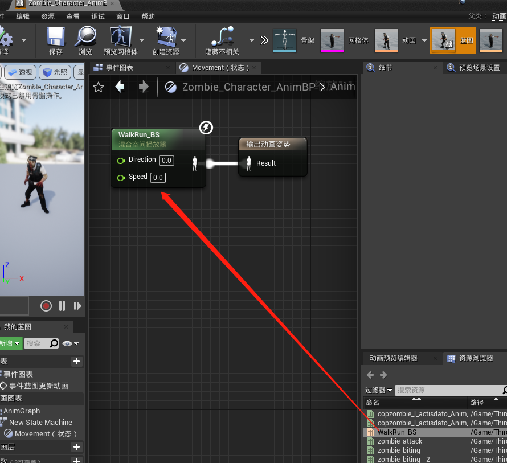Click the Direction value field 0.0
This screenshot has width=507, height=463.
tap(166, 161)
